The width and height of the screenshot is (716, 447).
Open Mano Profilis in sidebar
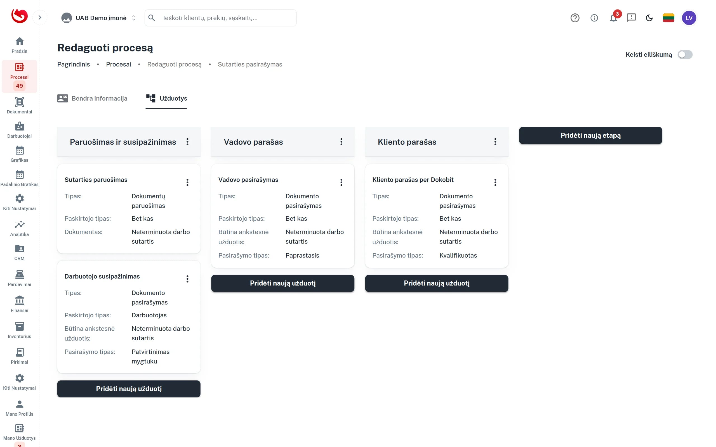coord(19,408)
